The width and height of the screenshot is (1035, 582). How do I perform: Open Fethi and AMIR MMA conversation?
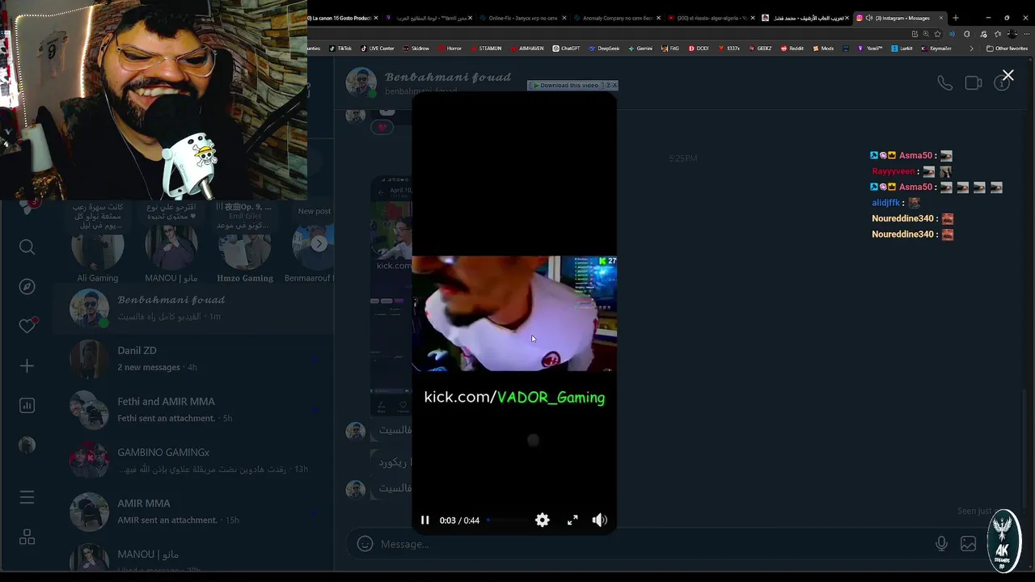point(194,410)
